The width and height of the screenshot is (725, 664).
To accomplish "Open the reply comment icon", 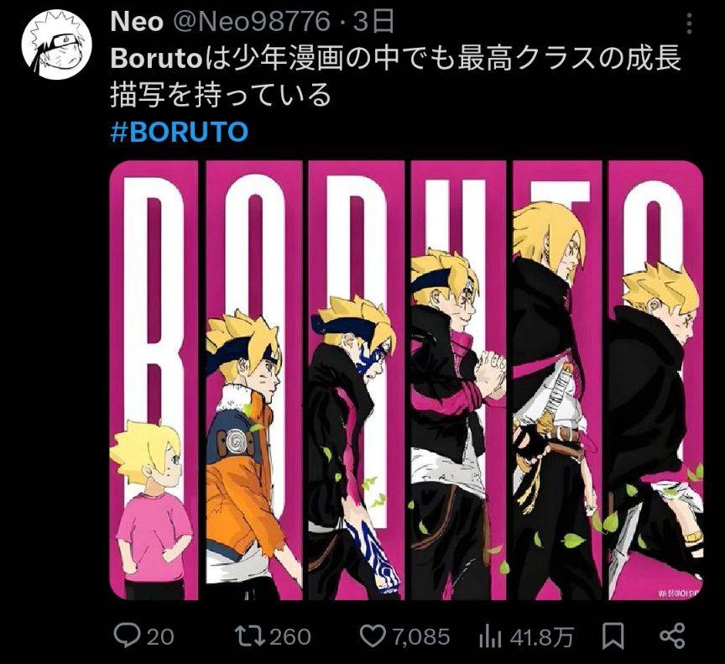I will tap(128, 636).
